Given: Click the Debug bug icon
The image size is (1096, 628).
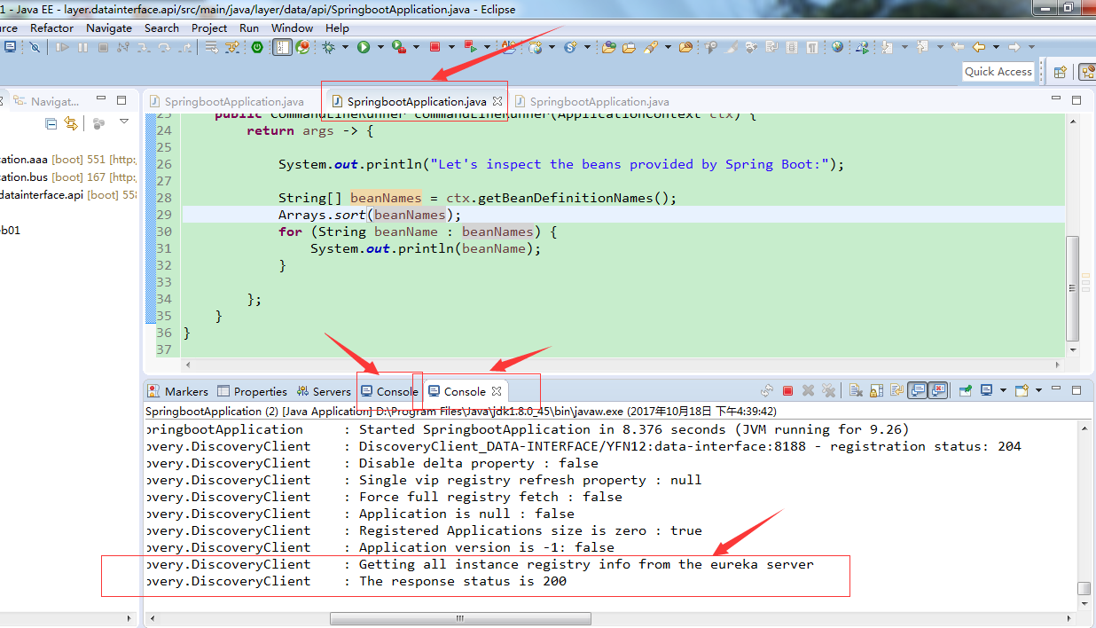Looking at the screenshot, I should tap(328, 46).
